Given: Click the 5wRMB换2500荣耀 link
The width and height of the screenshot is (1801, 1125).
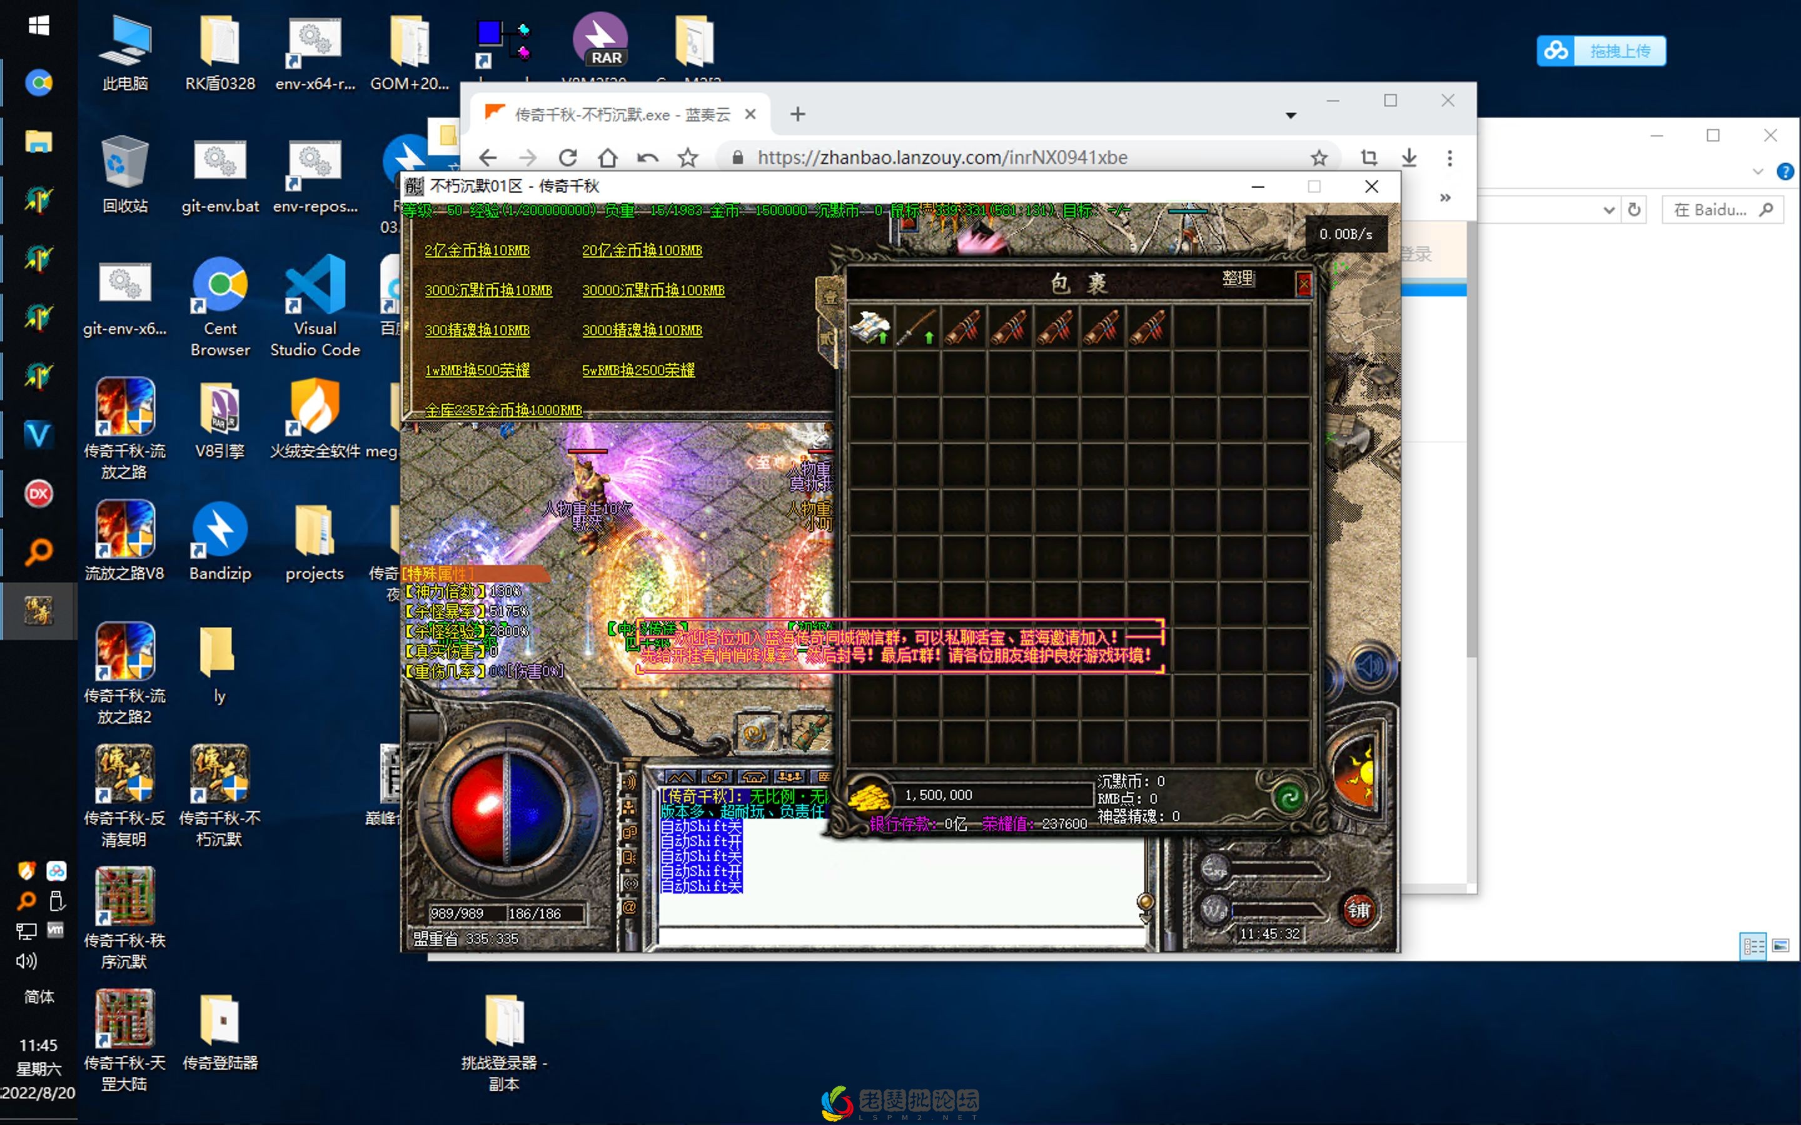Looking at the screenshot, I should pos(638,371).
